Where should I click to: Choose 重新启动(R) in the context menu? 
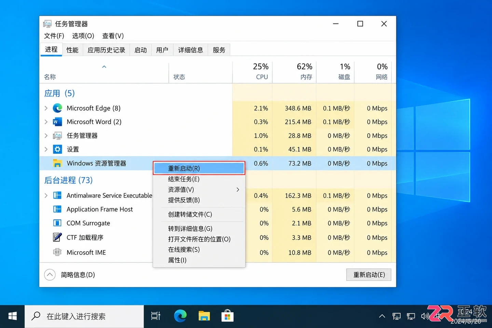199,168
